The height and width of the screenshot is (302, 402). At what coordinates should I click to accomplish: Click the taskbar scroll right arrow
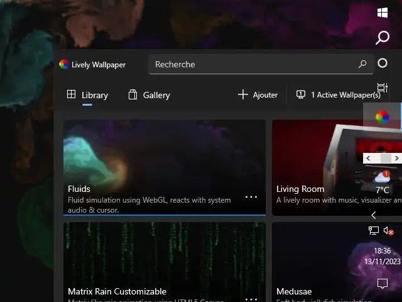click(396, 158)
